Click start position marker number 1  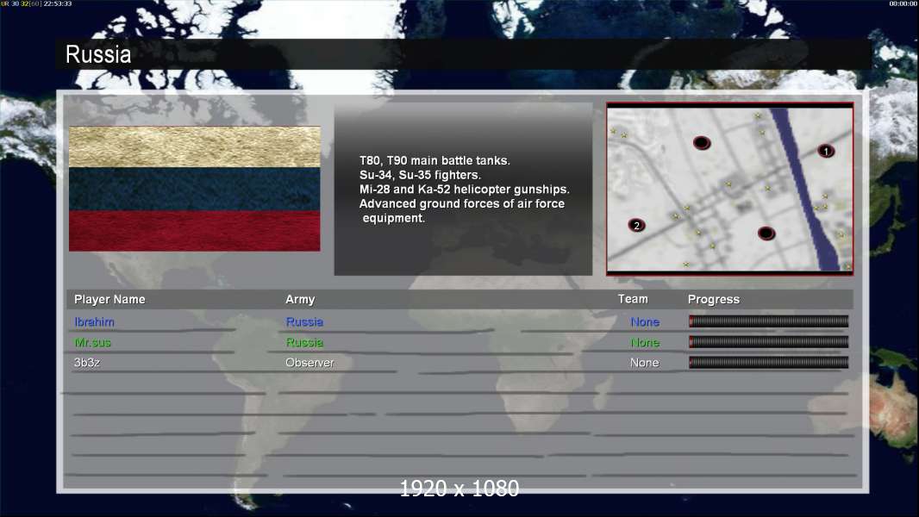pos(826,151)
